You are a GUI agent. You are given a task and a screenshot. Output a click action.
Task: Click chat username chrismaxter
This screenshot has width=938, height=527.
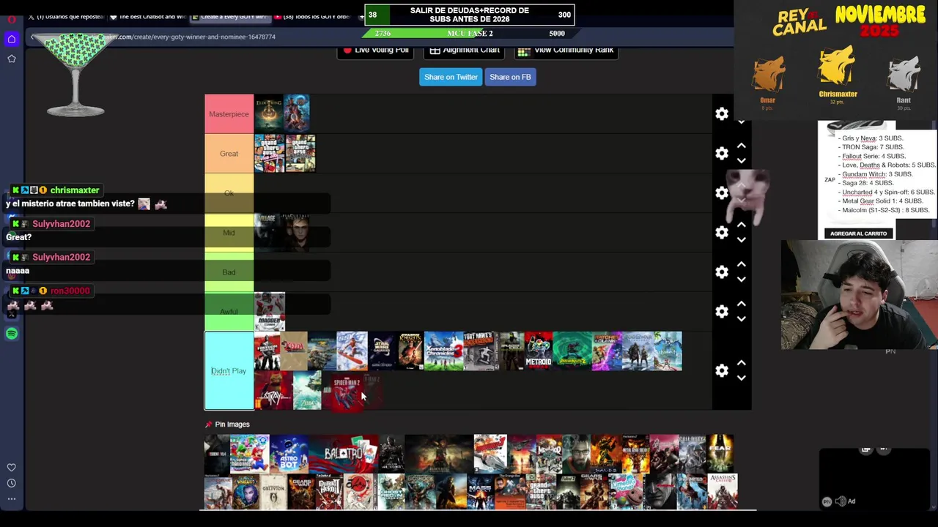pos(75,190)
